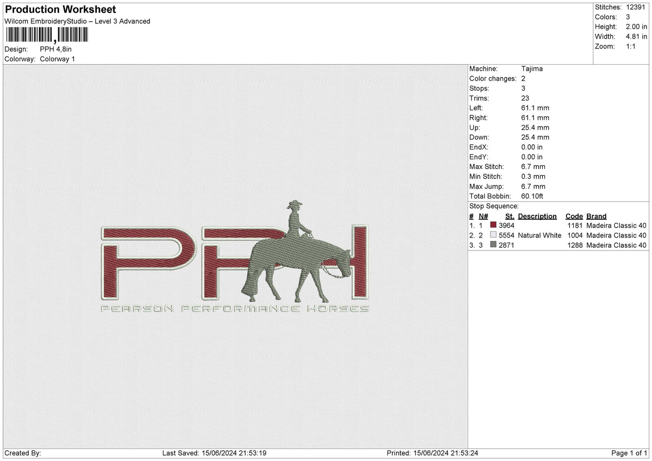
Task: Select thread code 1181
Action: 575,225
